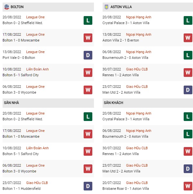Click the D badge for Man Utd vs Aston Villa in the top Aston Villa list
This screenshot has height=194, width=193.
coord(188,90)
